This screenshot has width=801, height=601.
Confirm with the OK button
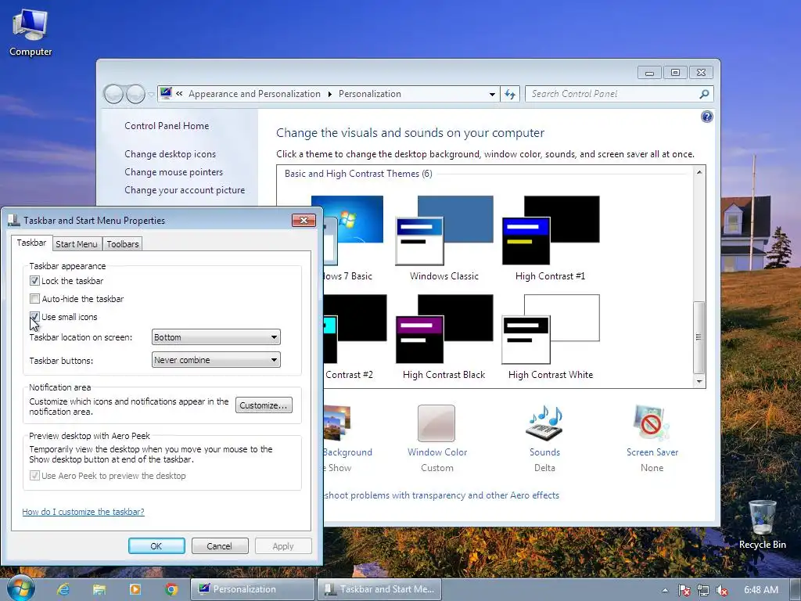point(156,545)
